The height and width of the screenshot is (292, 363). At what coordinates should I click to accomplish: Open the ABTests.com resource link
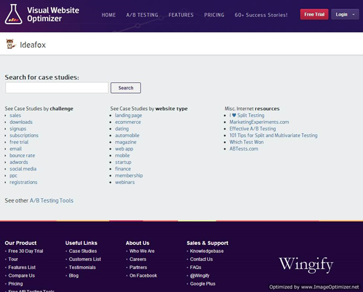pyautogui.click(x=244, y=149)
